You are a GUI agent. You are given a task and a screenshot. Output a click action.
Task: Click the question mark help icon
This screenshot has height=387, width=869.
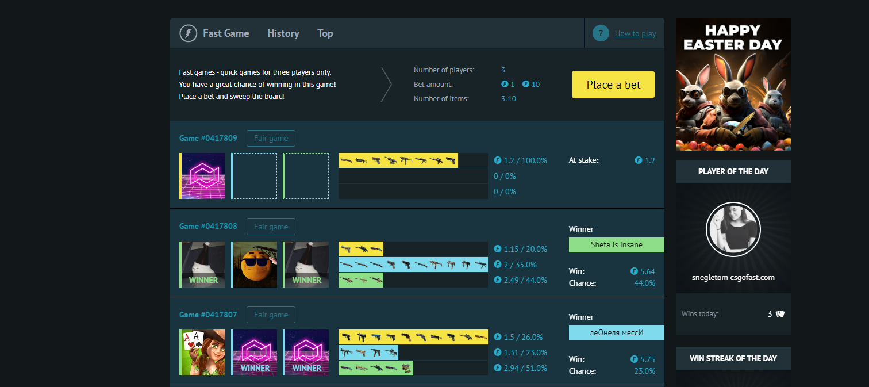coord(601,33)
